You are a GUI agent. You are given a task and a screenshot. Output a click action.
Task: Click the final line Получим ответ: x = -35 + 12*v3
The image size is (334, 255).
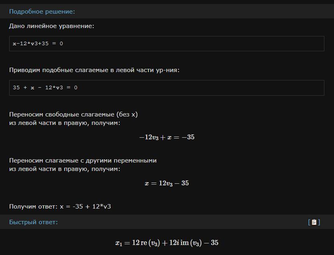[x=60, y=207]
